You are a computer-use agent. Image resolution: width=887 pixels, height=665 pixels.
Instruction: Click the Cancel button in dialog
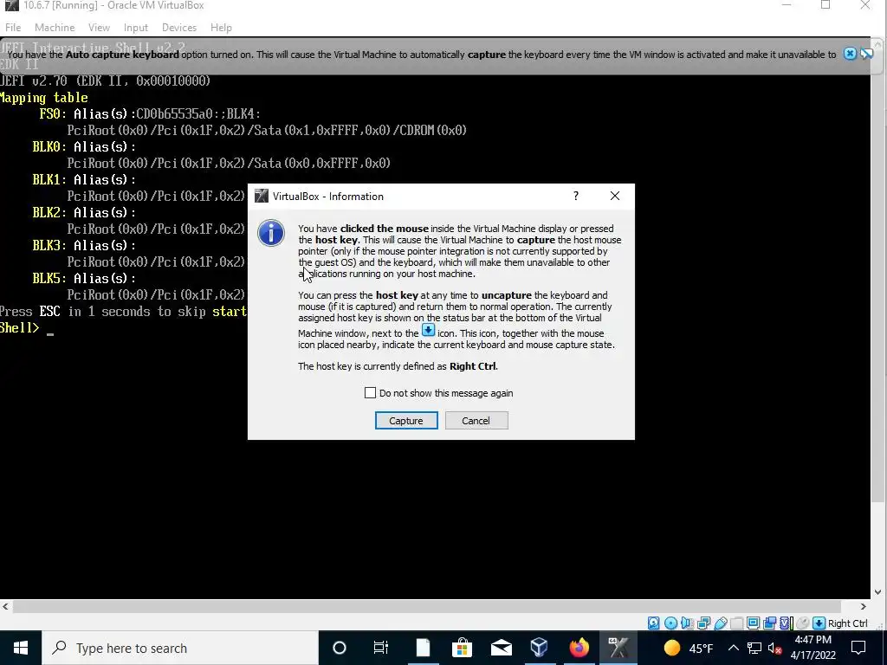coord(476,420)
